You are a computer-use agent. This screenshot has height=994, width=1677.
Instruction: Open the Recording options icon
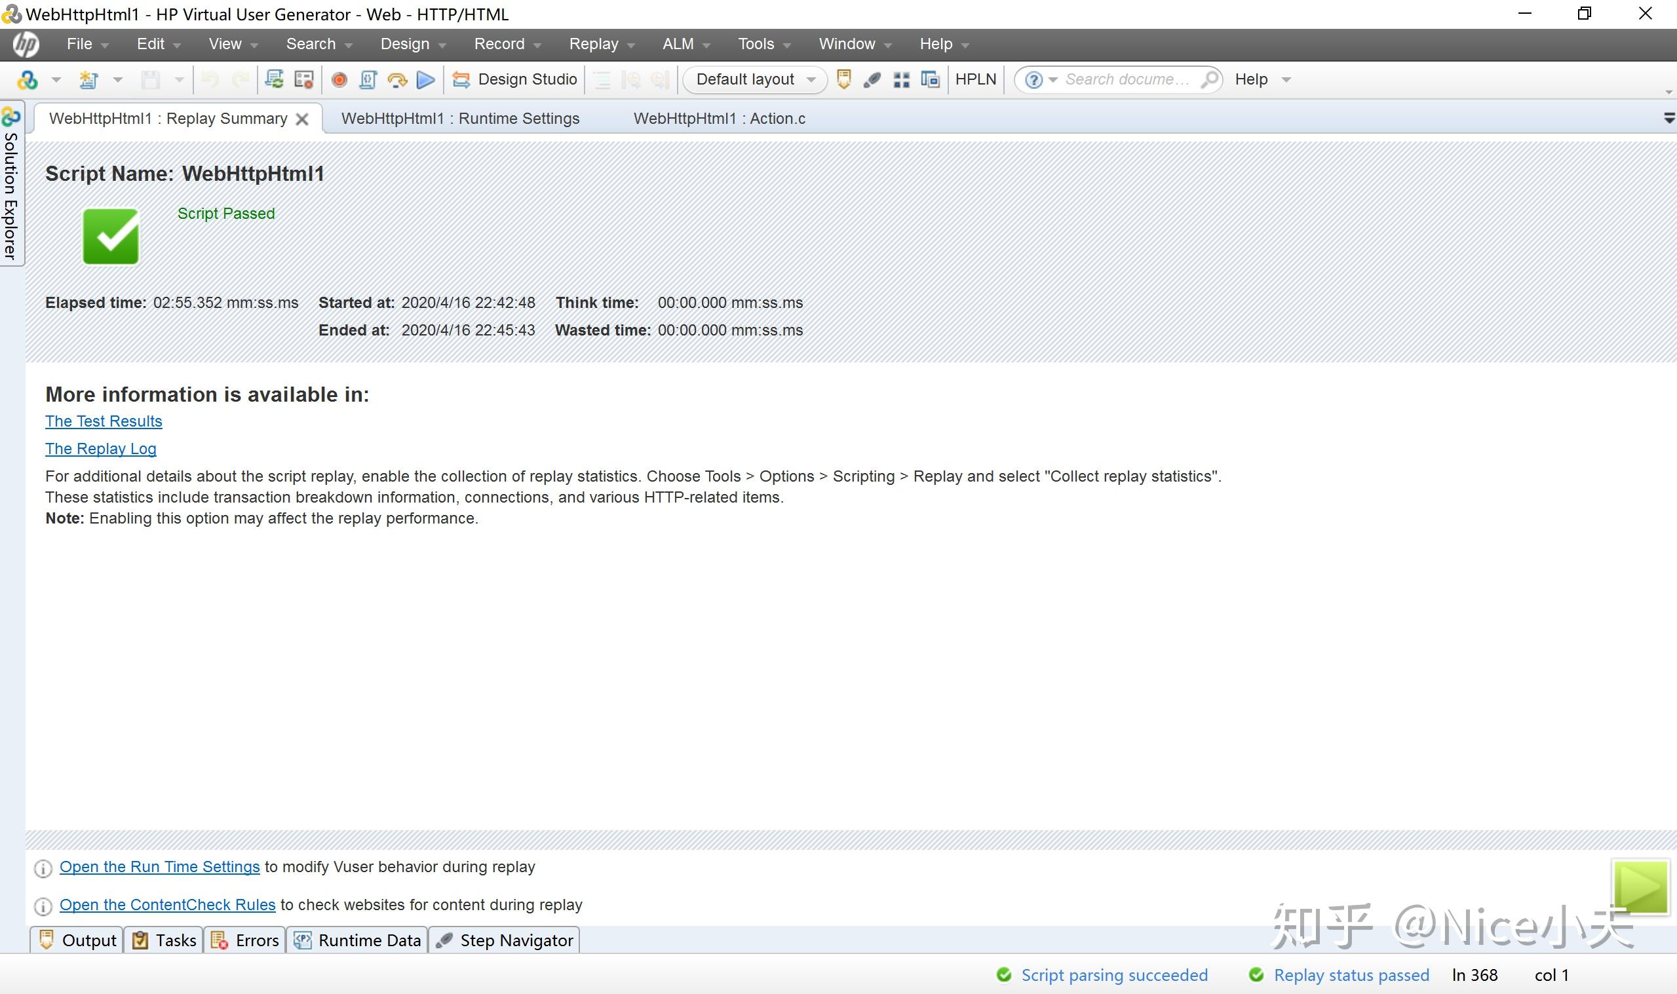[304, 80]
